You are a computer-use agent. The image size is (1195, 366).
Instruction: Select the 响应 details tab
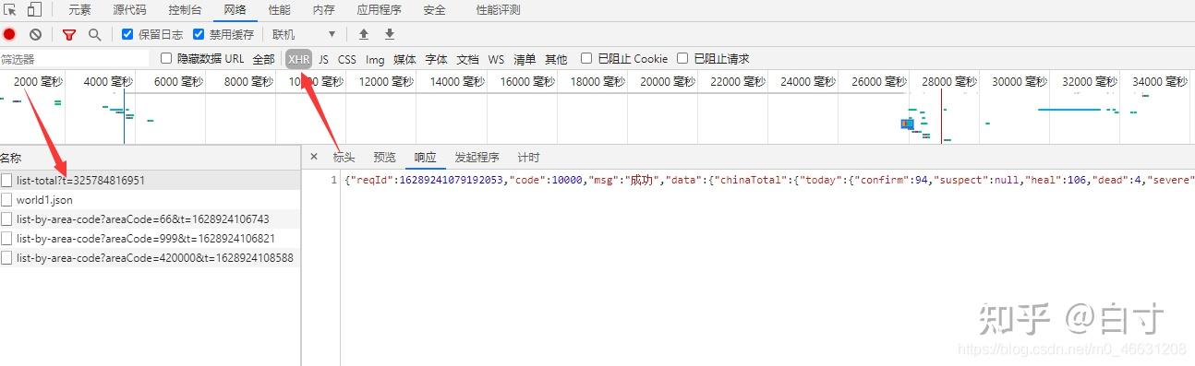[x=425, y=158]
